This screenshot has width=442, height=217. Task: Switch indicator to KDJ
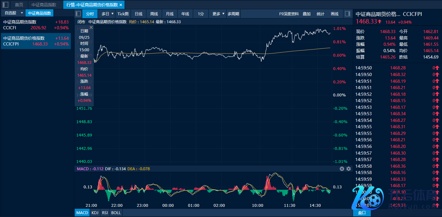95,213
